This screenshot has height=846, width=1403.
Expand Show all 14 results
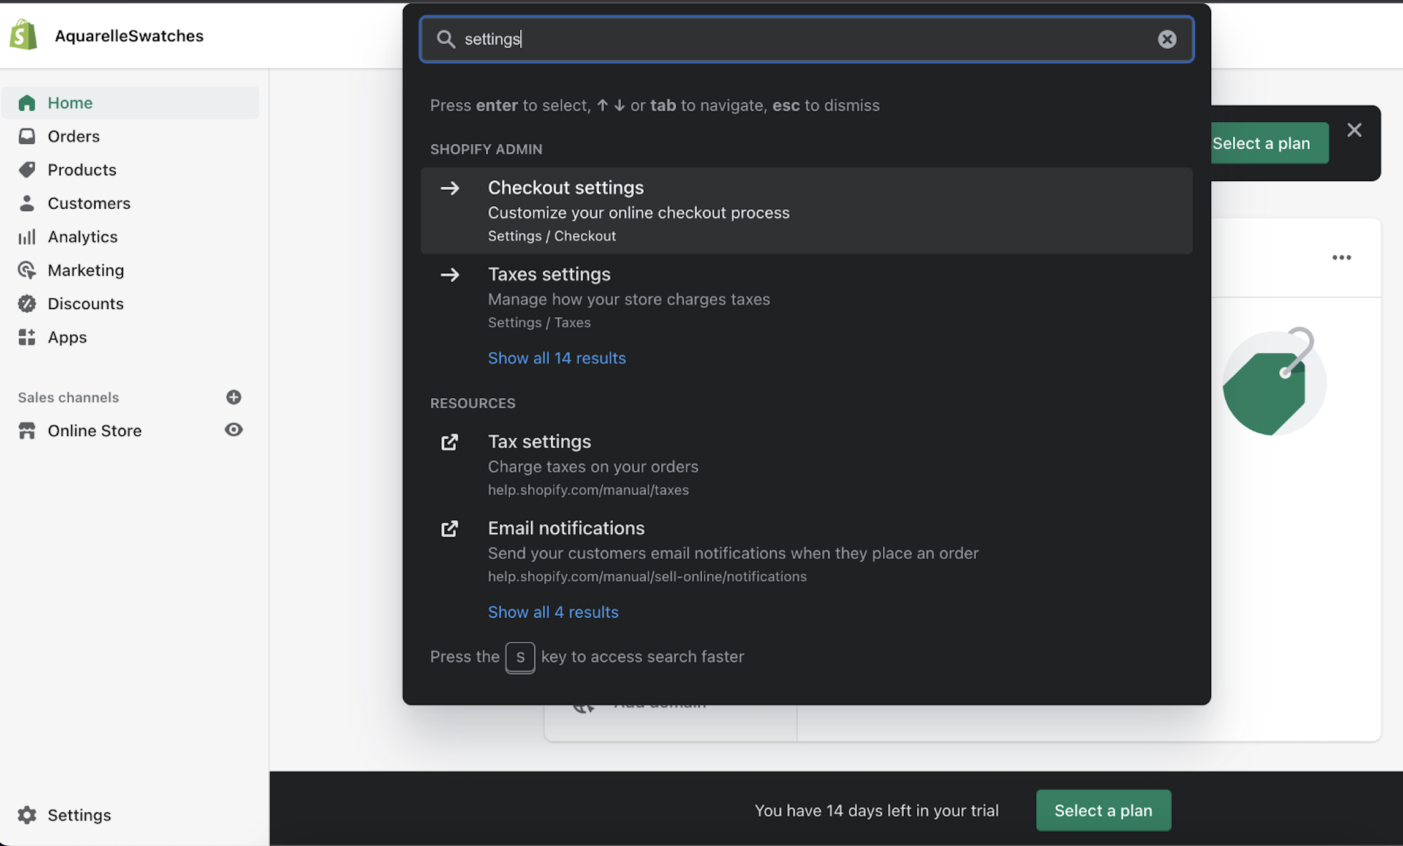[x=556, y=358]
